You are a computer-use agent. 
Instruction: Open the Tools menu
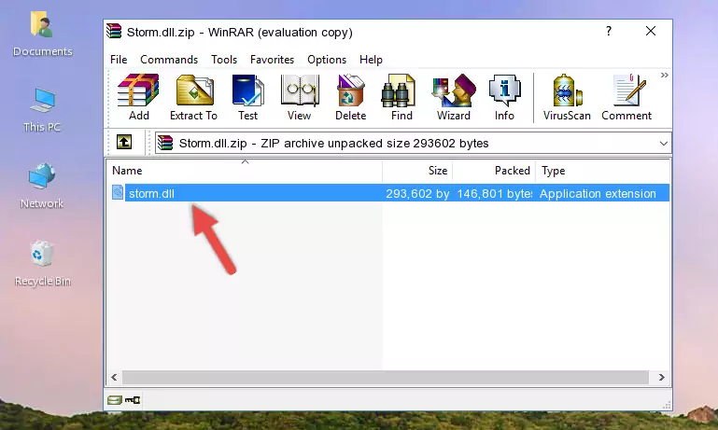(x=224, y=60)
